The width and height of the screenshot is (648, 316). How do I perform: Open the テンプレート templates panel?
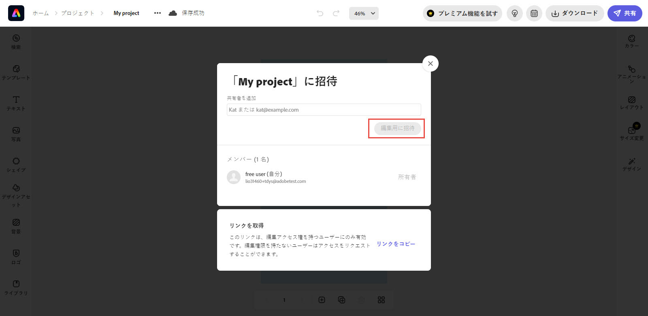click(x=16, y=72)
